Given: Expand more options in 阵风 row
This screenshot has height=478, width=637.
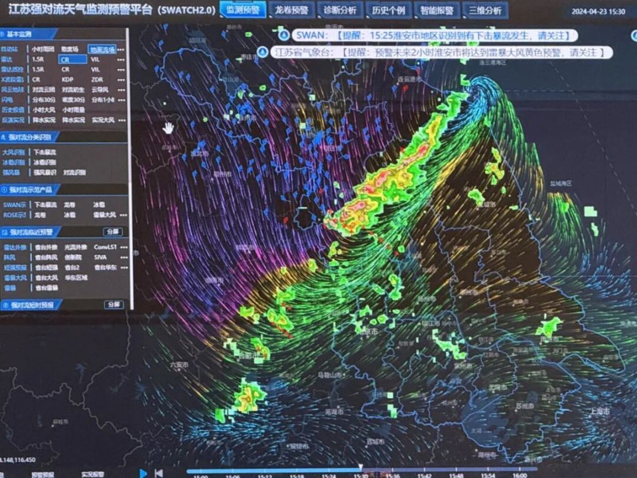Looking at the screenshot, I should coord(124,258).
